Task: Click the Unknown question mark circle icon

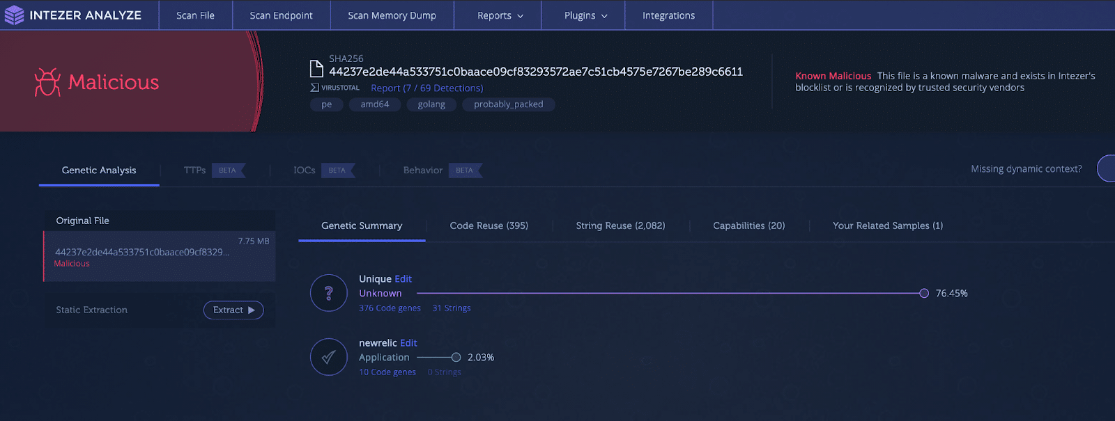Action: click(329, 293)
